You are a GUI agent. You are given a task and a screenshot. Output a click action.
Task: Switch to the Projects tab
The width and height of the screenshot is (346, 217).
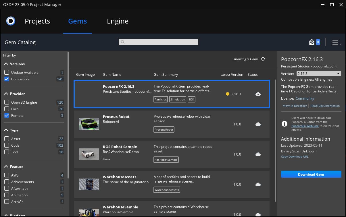(37, 21)
